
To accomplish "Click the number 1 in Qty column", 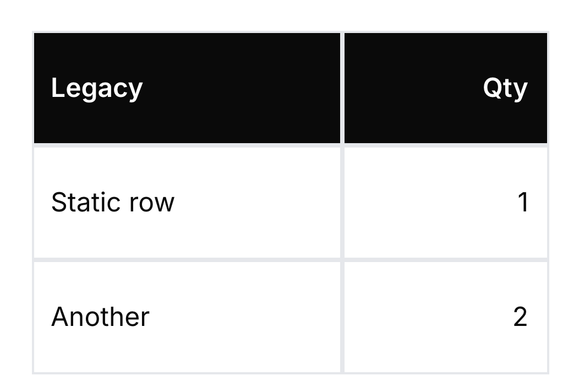I will point(523,203).
